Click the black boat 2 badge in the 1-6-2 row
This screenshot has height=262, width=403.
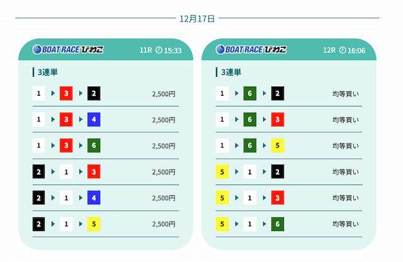pyautogui.click(x=277, y=94)
